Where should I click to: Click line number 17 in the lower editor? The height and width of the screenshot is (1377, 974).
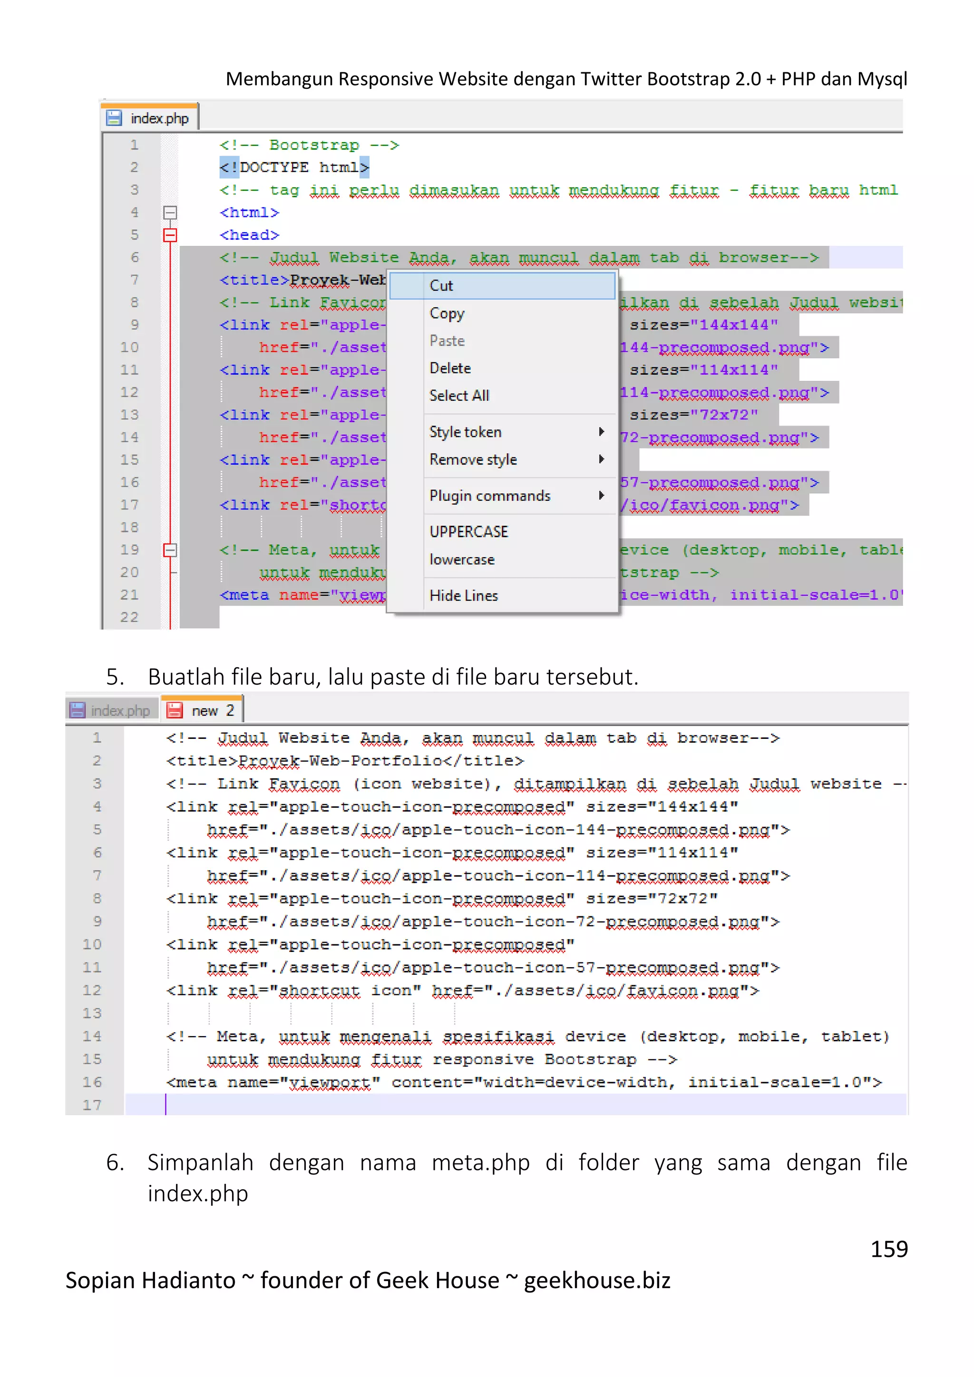tap(92, 1105)
